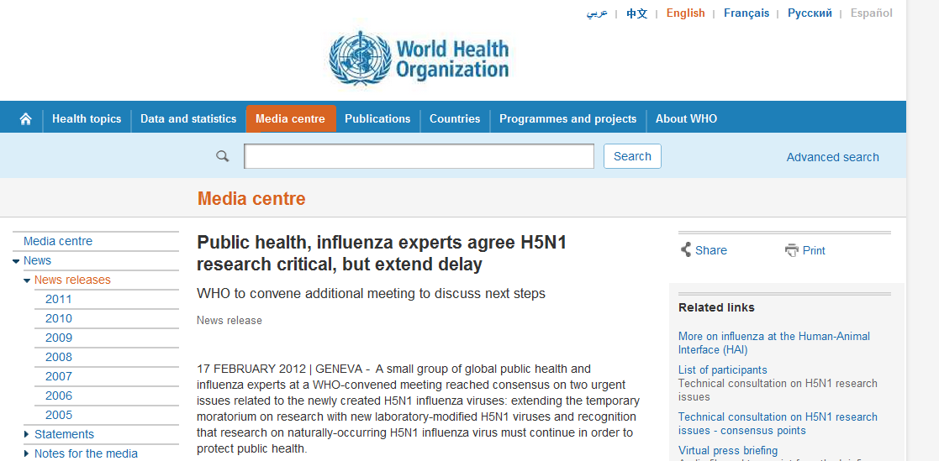Image resolution: width=939 pixels, height=461 pixels.
Task: Click the H5N1 article headline
Action: tap(382, 254)
